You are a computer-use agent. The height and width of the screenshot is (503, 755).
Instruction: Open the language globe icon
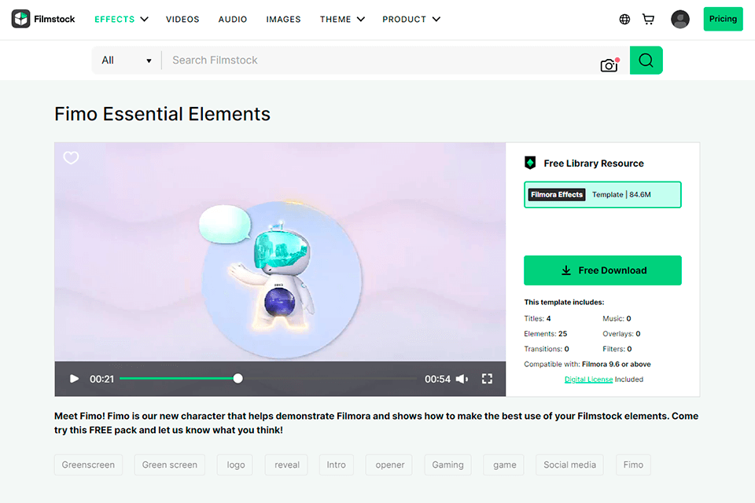624,19
